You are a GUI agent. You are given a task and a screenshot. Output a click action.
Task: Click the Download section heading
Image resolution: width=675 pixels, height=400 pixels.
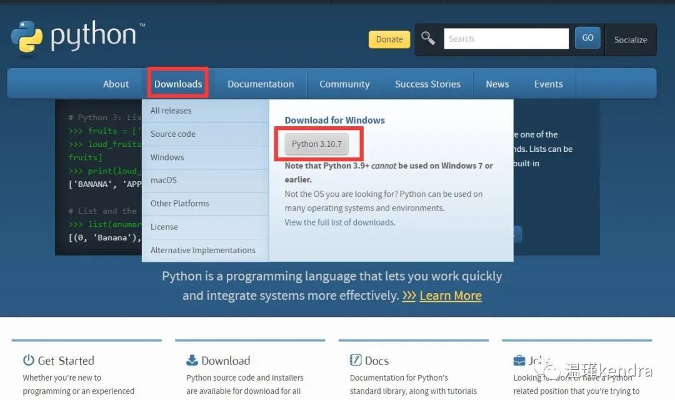[x=226, y=361]
